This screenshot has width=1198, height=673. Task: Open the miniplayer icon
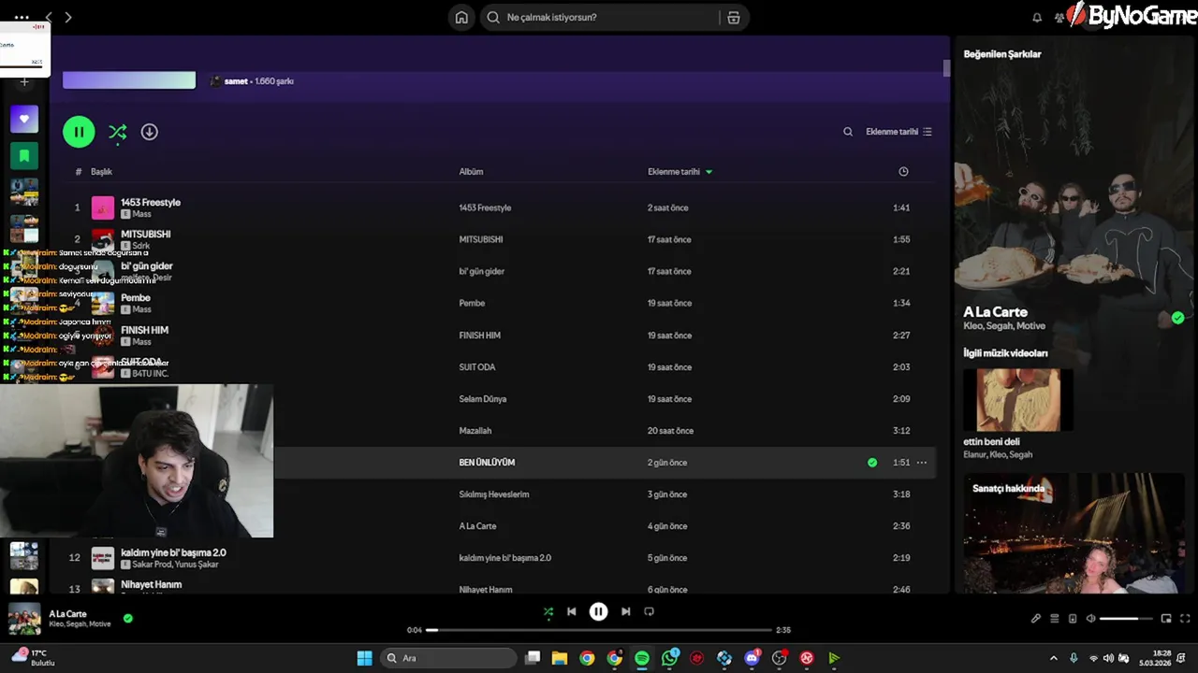point(1166,618)
